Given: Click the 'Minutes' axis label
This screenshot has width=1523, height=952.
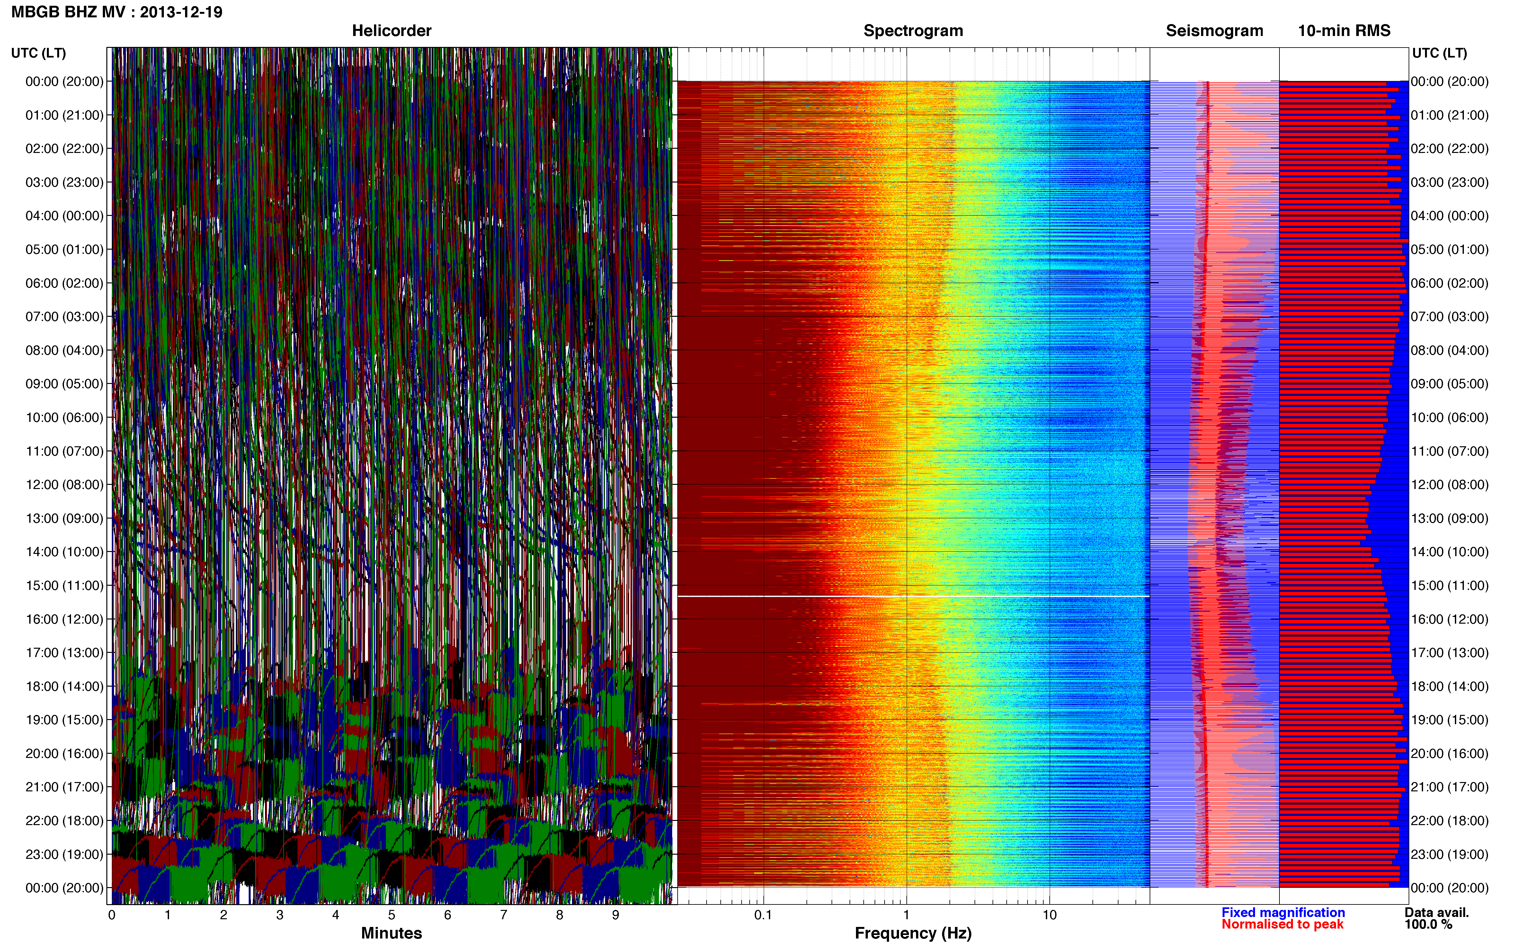Looking at the screenshot, I should (392, 933).
